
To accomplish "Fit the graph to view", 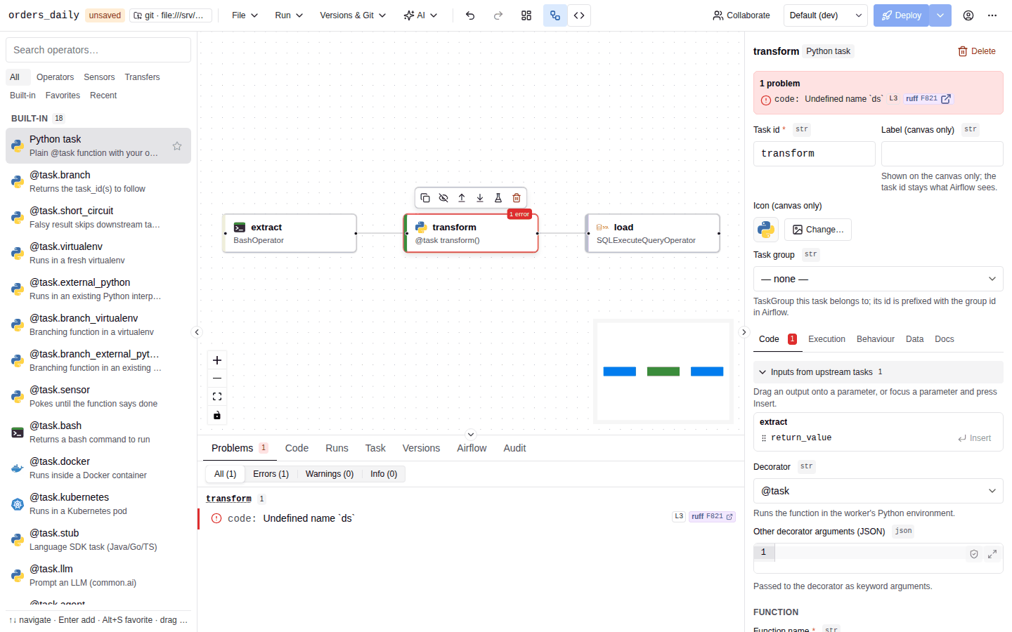I will click(x=217, y=397).
